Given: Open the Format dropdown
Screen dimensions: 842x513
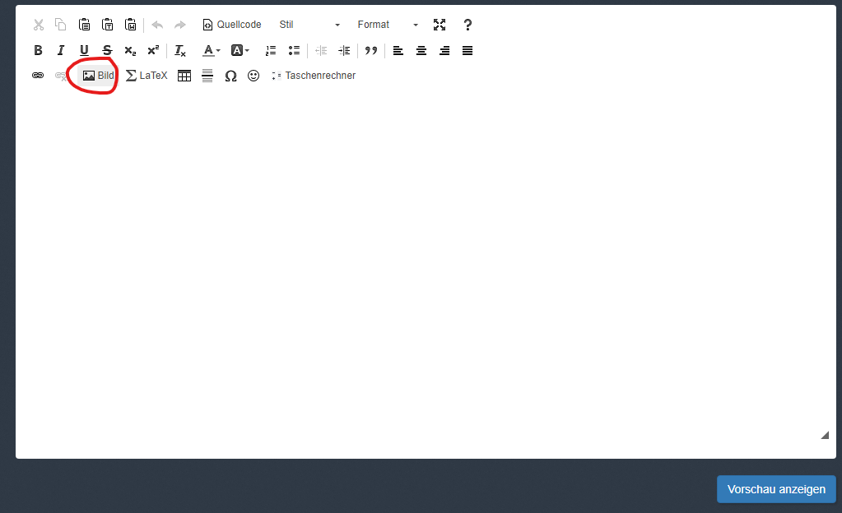Looking at the screenshot, I should tap(388, 25).
